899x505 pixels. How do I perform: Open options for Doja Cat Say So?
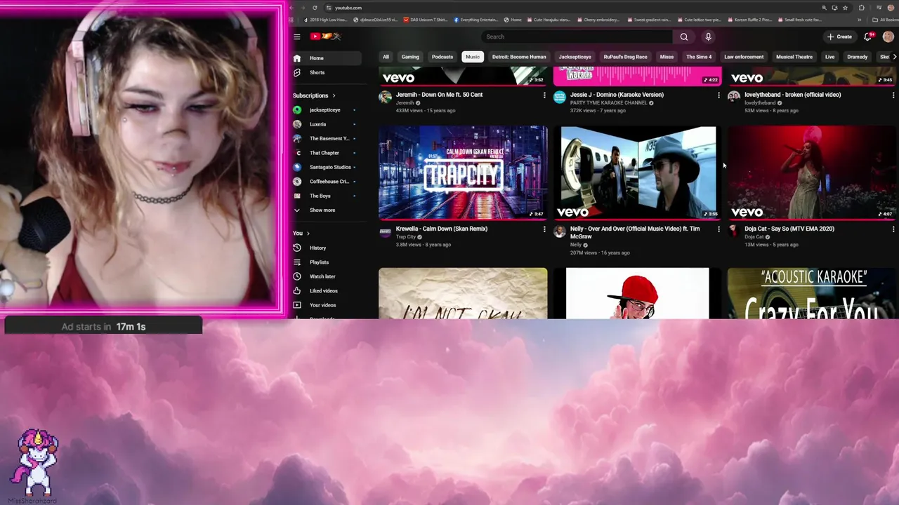click(893, 229)
